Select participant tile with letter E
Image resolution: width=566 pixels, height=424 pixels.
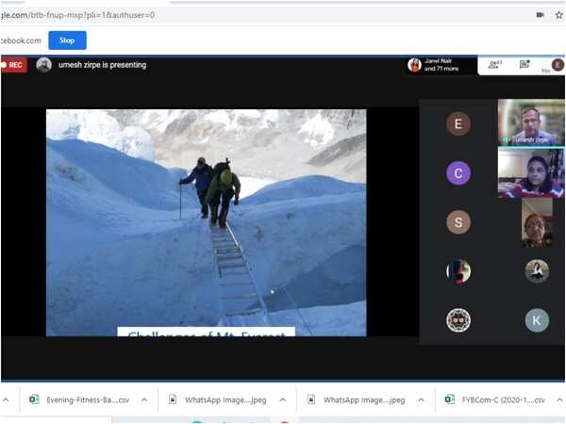pyautogui.click(x=458, y=123)
